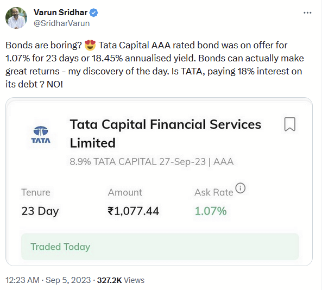Click the 23 Day tenure value
This screenshot has width=322, height=290.
tap(40, 212)
